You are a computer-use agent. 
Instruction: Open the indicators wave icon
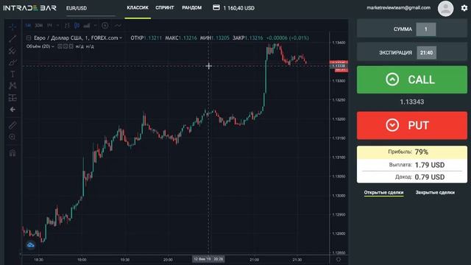point(118,26)
